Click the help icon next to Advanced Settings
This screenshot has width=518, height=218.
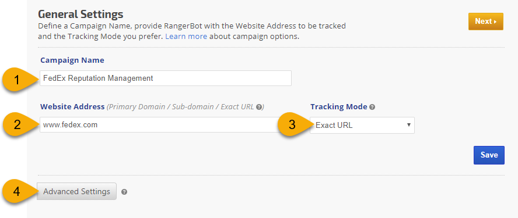(124, 192)
